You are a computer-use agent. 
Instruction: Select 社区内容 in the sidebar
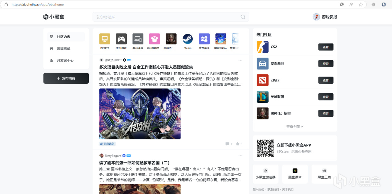tap(66, 37)
